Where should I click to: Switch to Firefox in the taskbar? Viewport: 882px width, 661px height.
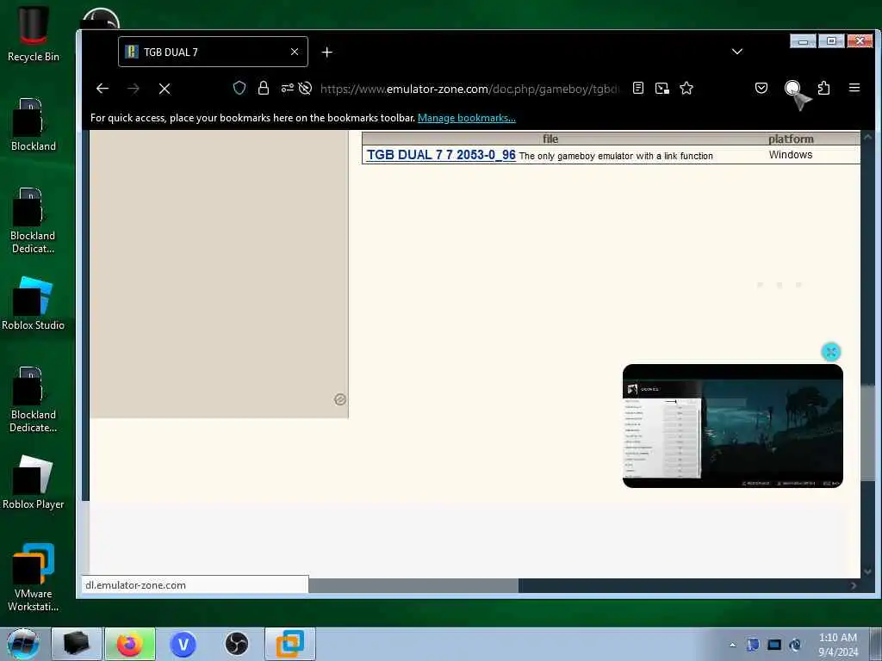(129, 644)
